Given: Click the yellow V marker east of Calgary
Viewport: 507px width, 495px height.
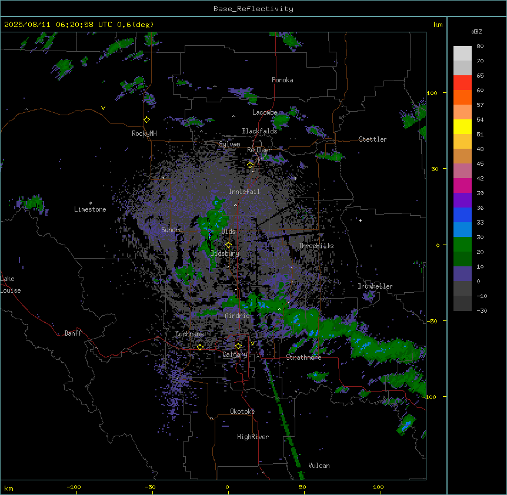Looking at the screenshot, I should click(x=252, y=343).
